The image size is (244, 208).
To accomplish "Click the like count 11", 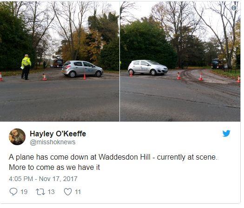I will point(78,192).
